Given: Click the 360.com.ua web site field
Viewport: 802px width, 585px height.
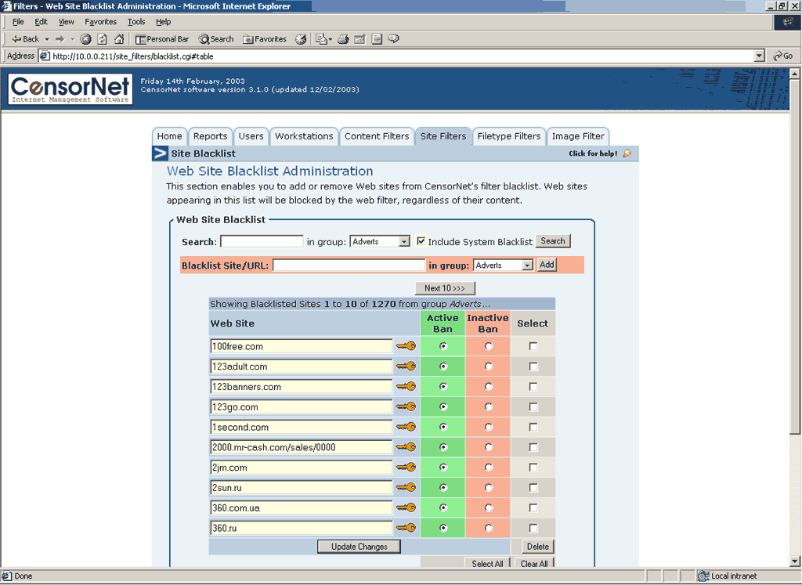Looking at the screenshot, I should pyautogui.click(x=302, y=507).
